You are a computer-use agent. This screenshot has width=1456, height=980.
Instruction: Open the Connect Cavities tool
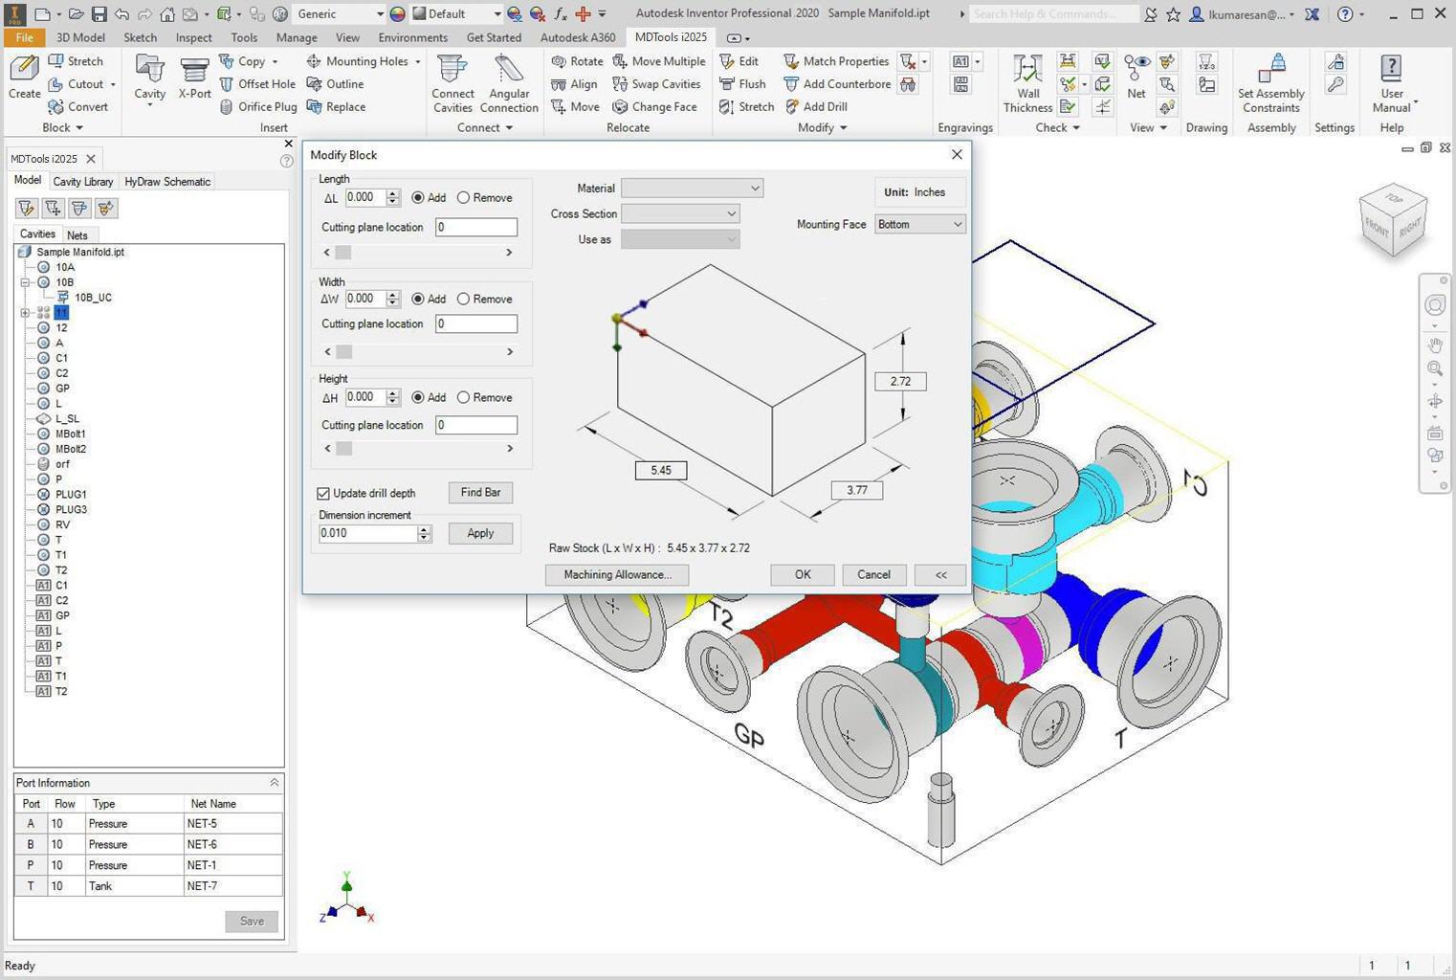tap(452, 84)
